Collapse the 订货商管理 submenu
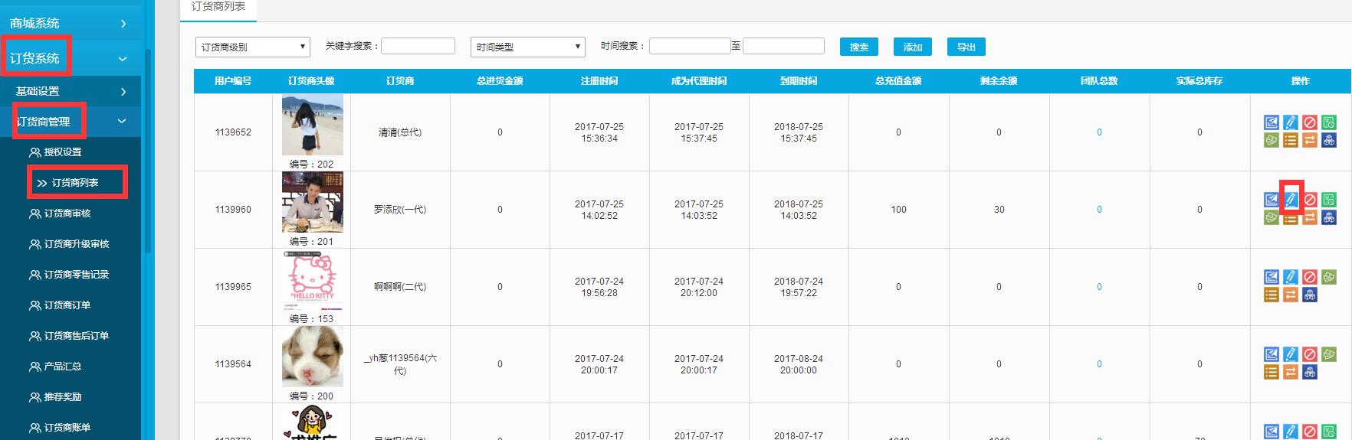Viewport: 1352px width, 440px height. (x=71, y=121)
